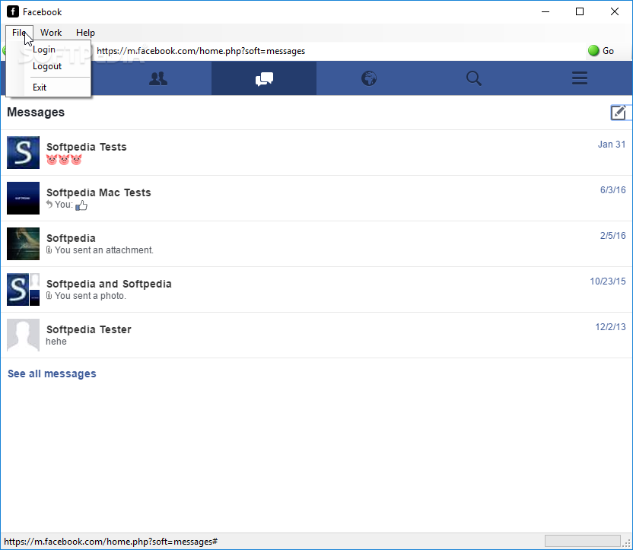The height and width of the screenshot is (550, 633).
Task: Click the Softpedia and Softpedia group avatar
Action: [23, 289]
